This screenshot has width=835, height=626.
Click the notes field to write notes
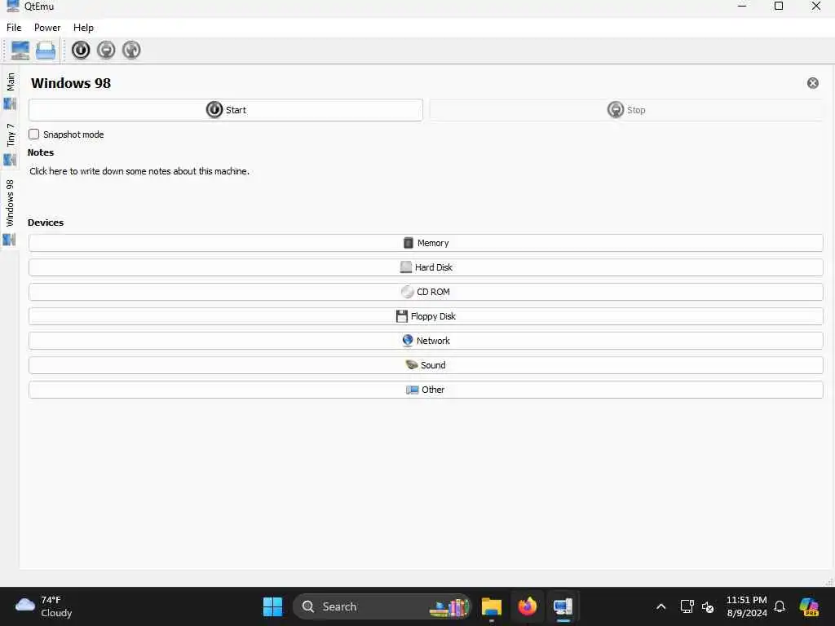click(139, 171)
